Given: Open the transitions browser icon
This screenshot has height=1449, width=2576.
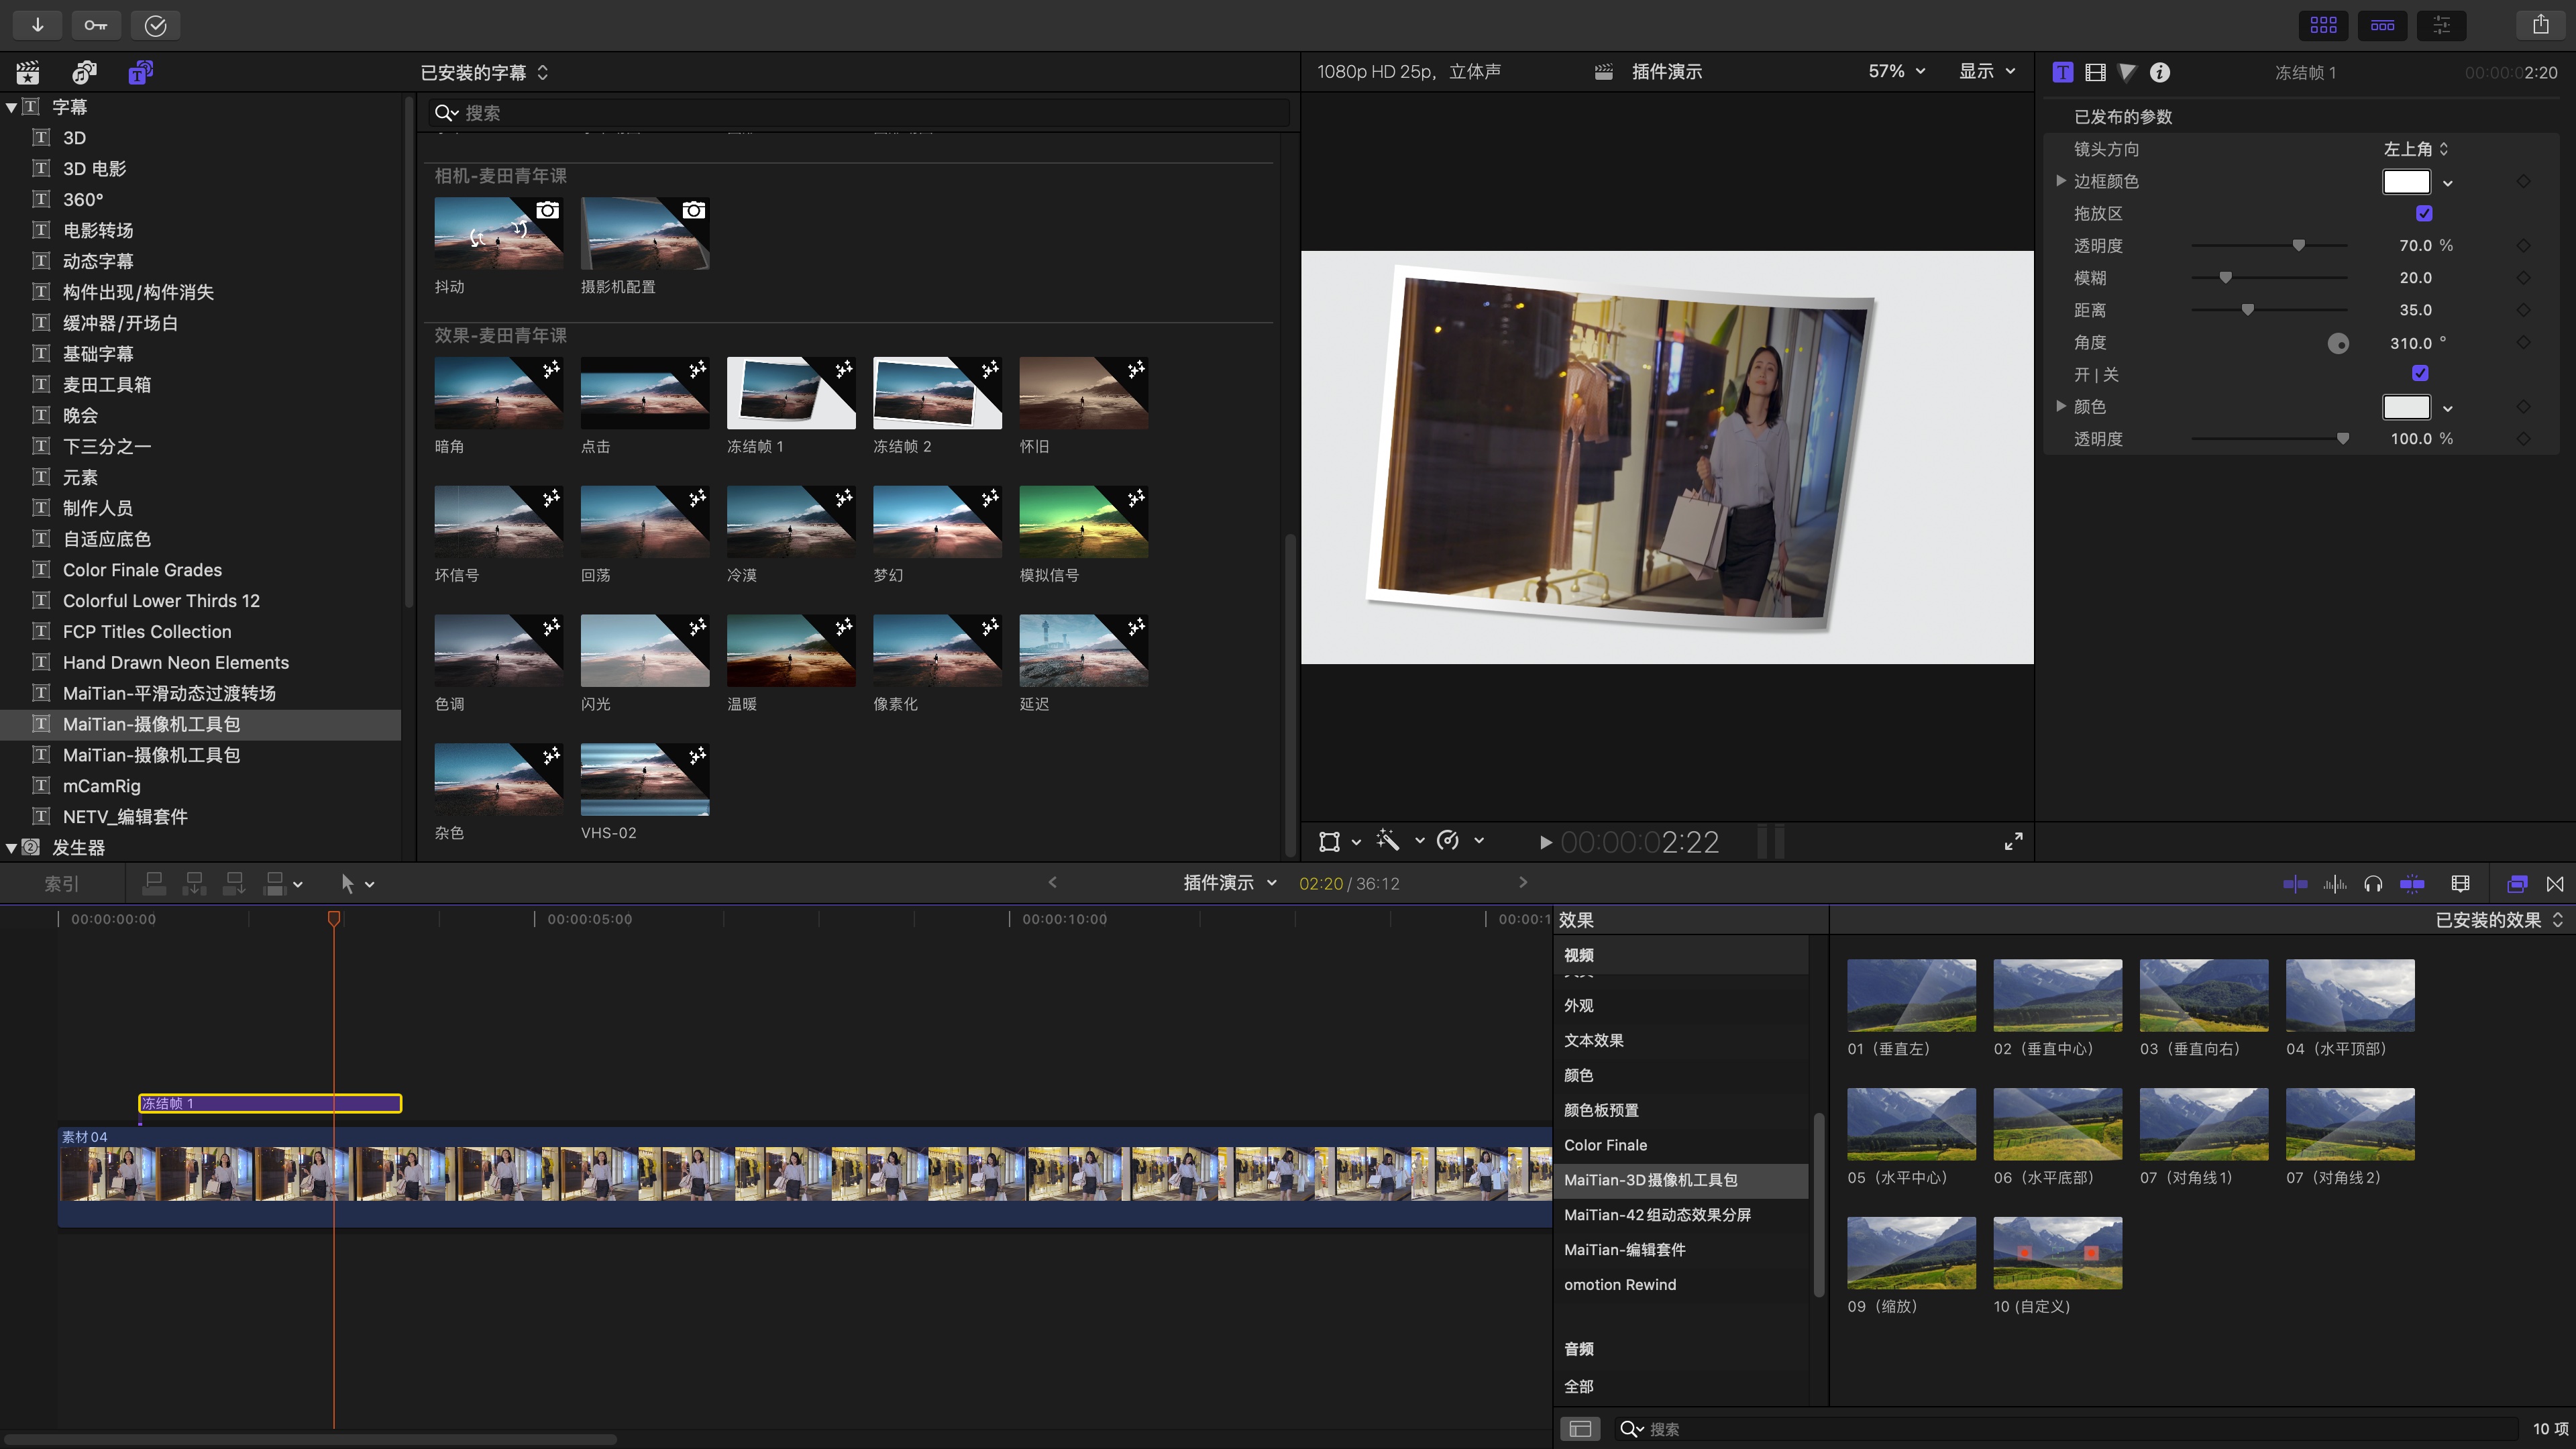Looking at the screenshot, I should click(x=2555, y=884).
